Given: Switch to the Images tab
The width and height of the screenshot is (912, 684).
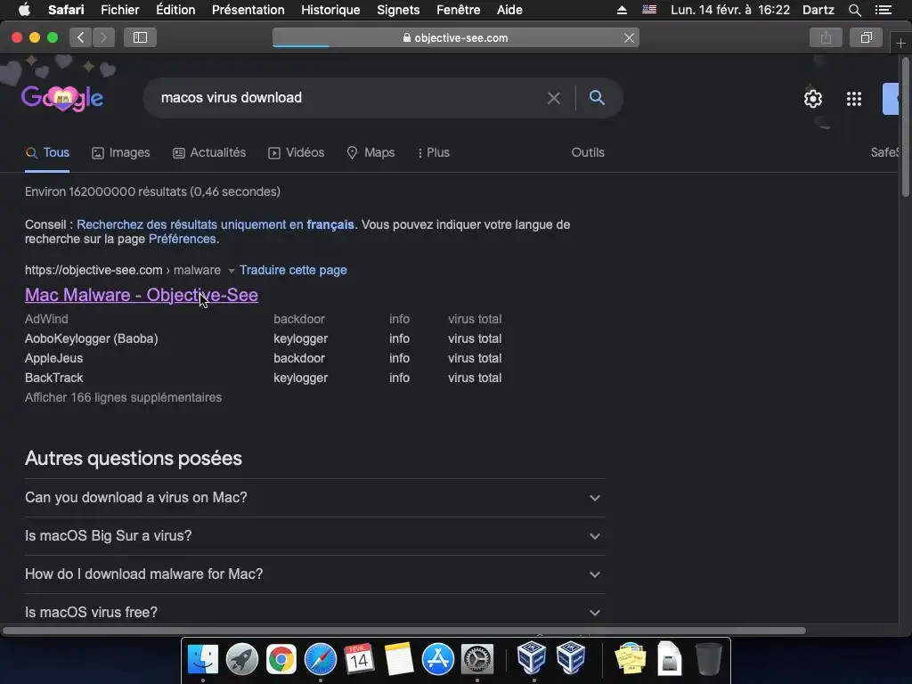Looking at the screenshot, I should tap(121, 153).
